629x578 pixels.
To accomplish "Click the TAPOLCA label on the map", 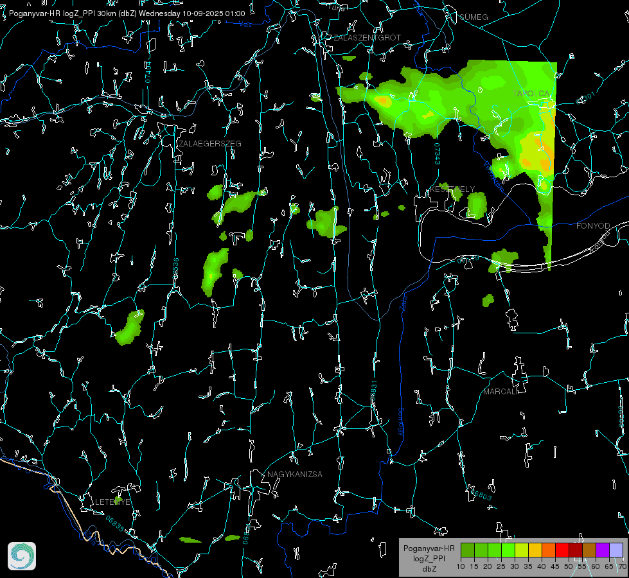I will [531, 93].
